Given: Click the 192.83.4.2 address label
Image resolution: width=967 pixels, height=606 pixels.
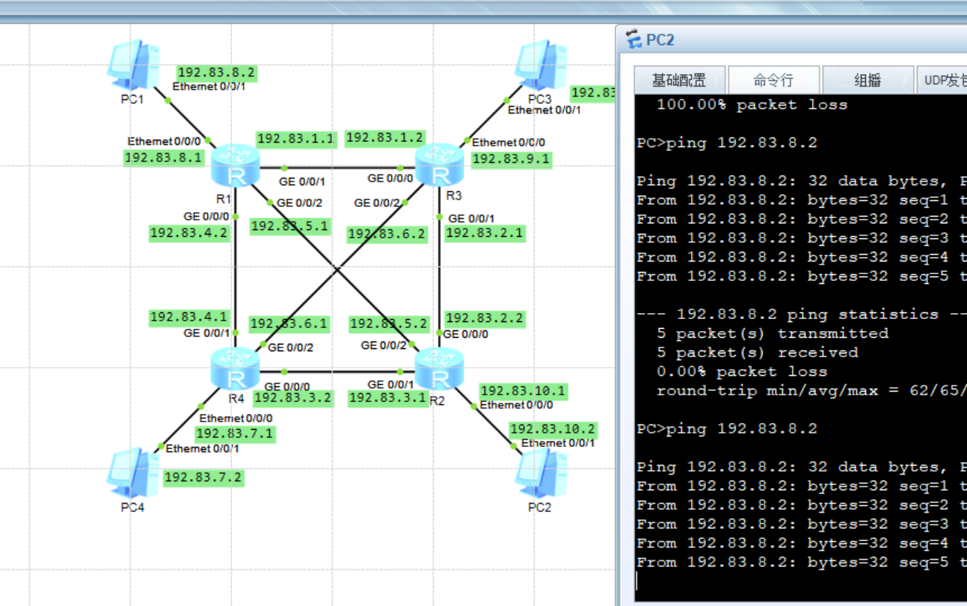Looking at the screenshot, I should 189,233.
